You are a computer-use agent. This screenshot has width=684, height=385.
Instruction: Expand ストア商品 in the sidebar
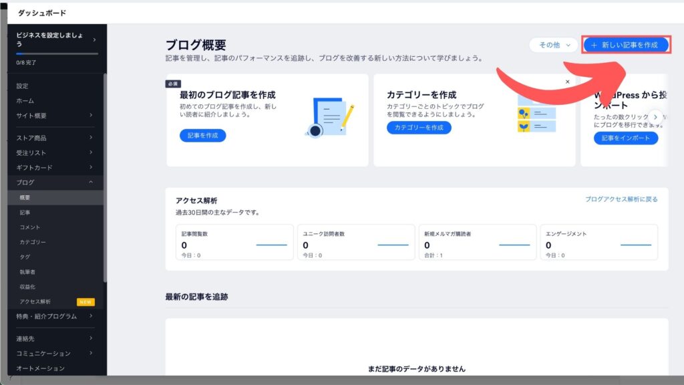coord(55,138)
